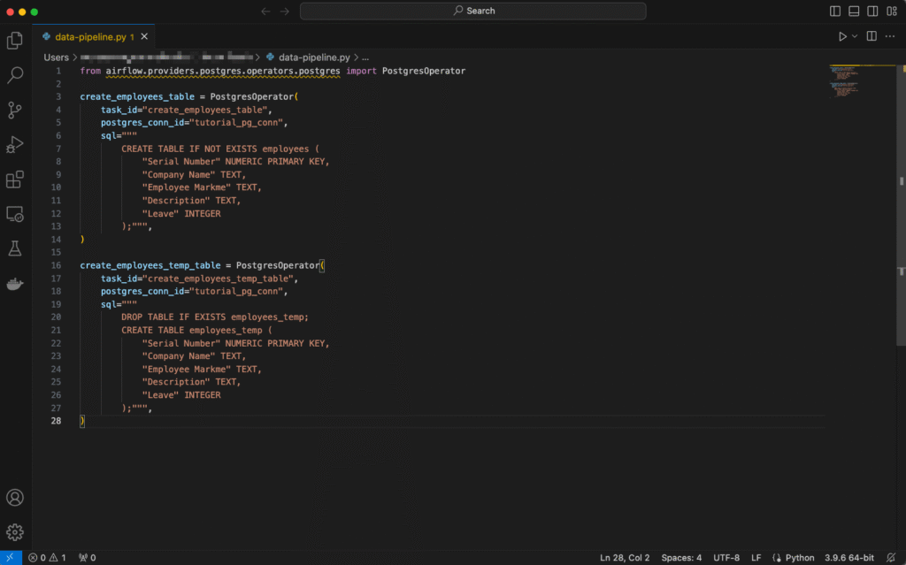
Task: Click Users in the breadcrumb path
Action: pyautogui.click(x=56, y=57)
